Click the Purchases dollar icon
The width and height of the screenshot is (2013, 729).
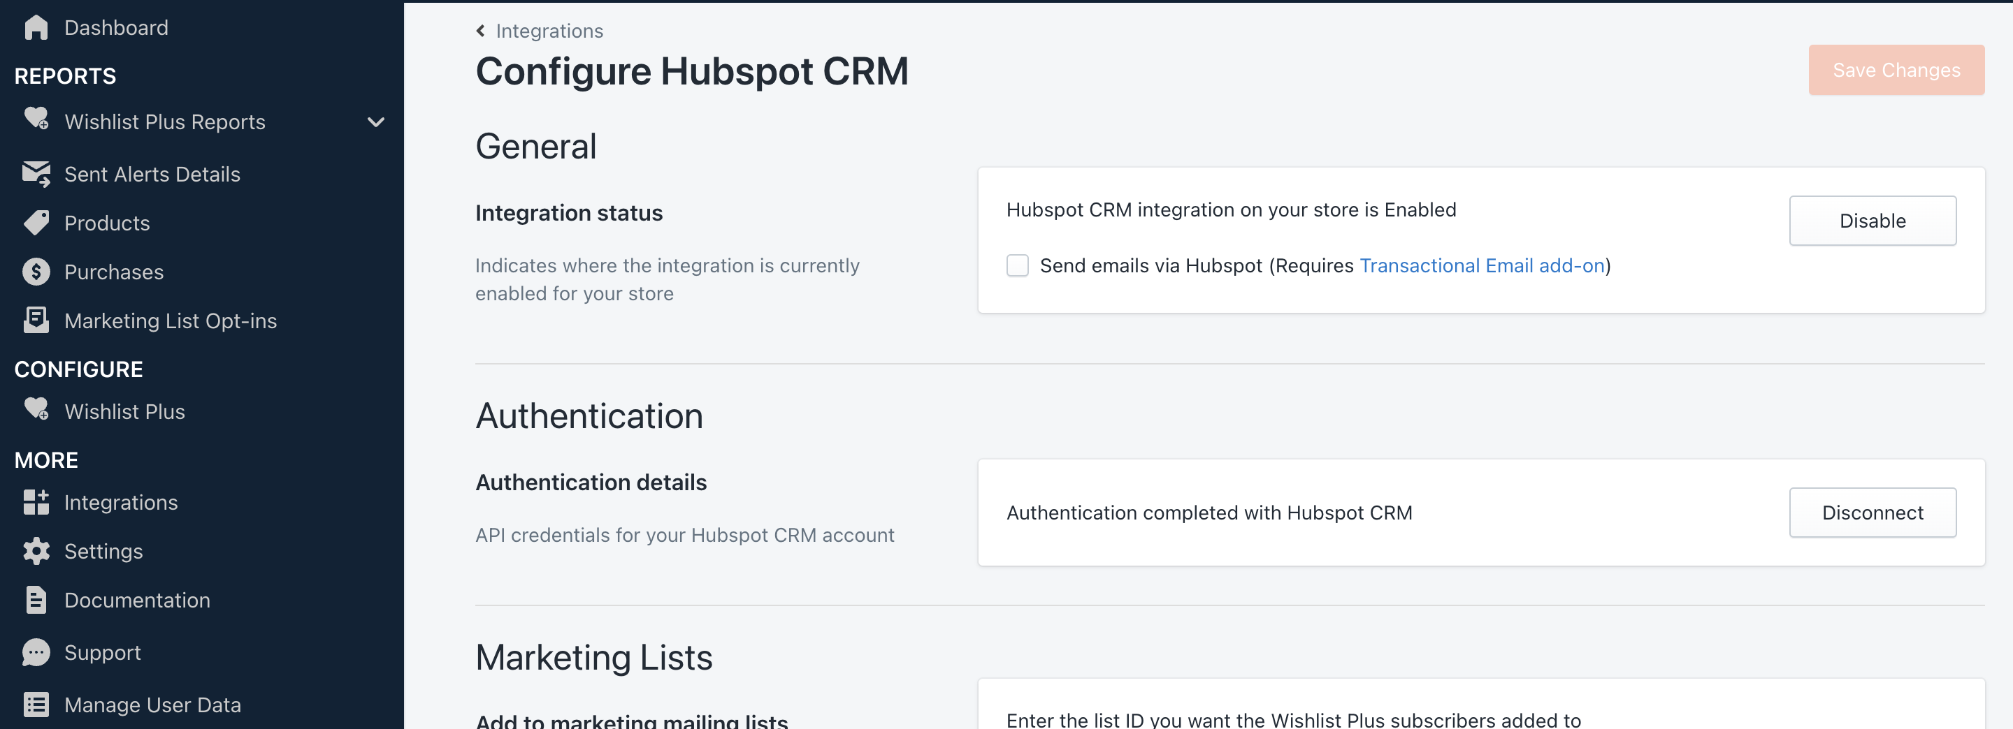pos(36,272)
